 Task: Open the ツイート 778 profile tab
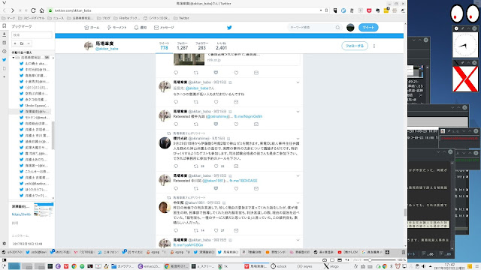click(164, 46)
